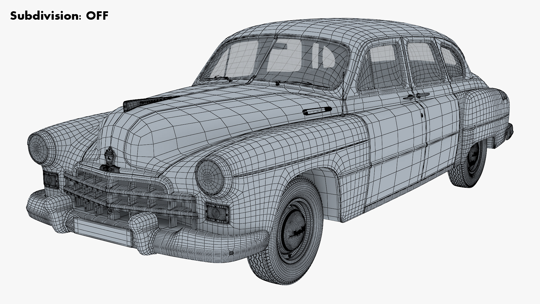This screenshot has height=304, width=540.
Task: Click the rectangular turn signal below left headlight
Action: coord(51,180)
